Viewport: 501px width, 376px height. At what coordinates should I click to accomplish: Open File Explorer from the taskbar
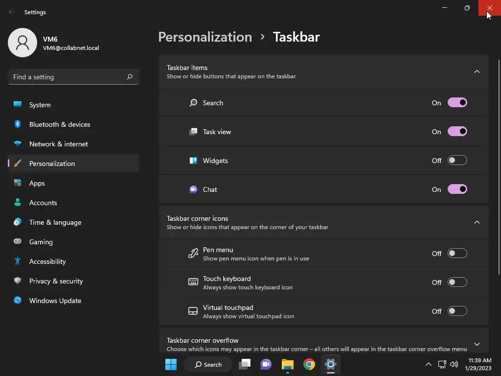[287, 364]
